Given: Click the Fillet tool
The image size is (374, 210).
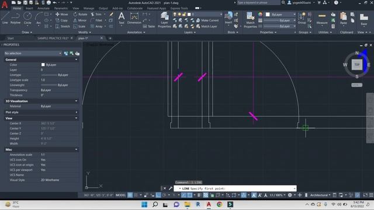Looking at the screenshot, I should pyautogui.click(x=96, y=20).
